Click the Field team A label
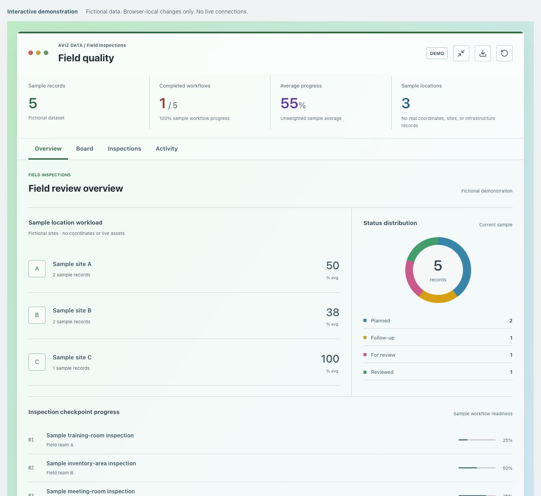The image size is (541, 496). coord(60,445)
